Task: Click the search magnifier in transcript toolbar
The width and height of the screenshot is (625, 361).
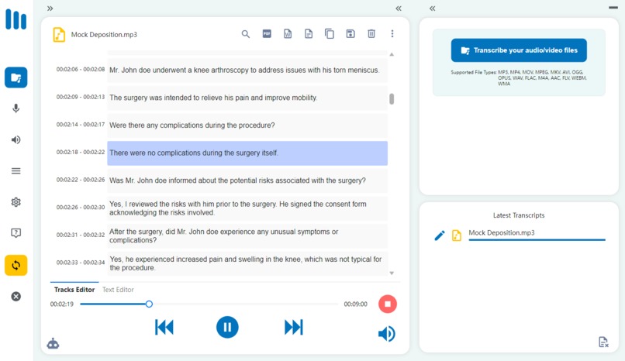Action: coord(246,34)
